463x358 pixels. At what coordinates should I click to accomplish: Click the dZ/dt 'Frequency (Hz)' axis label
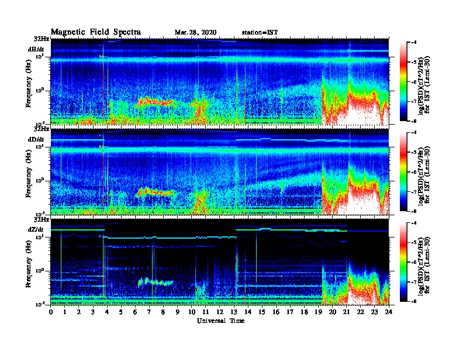tap(28, 264)
